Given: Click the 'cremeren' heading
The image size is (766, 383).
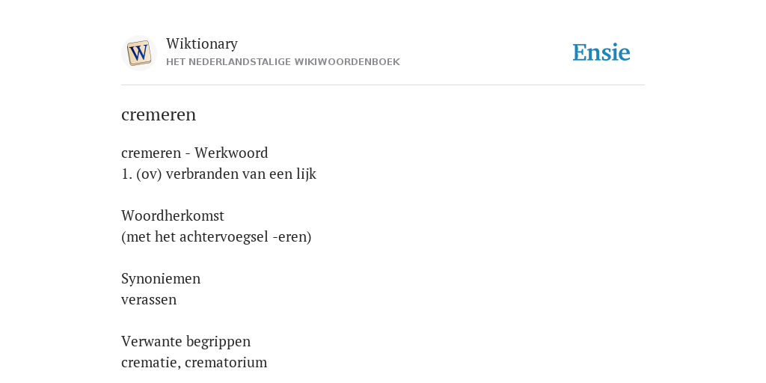Looking at the screenshot, I should [x=159, y=114].
